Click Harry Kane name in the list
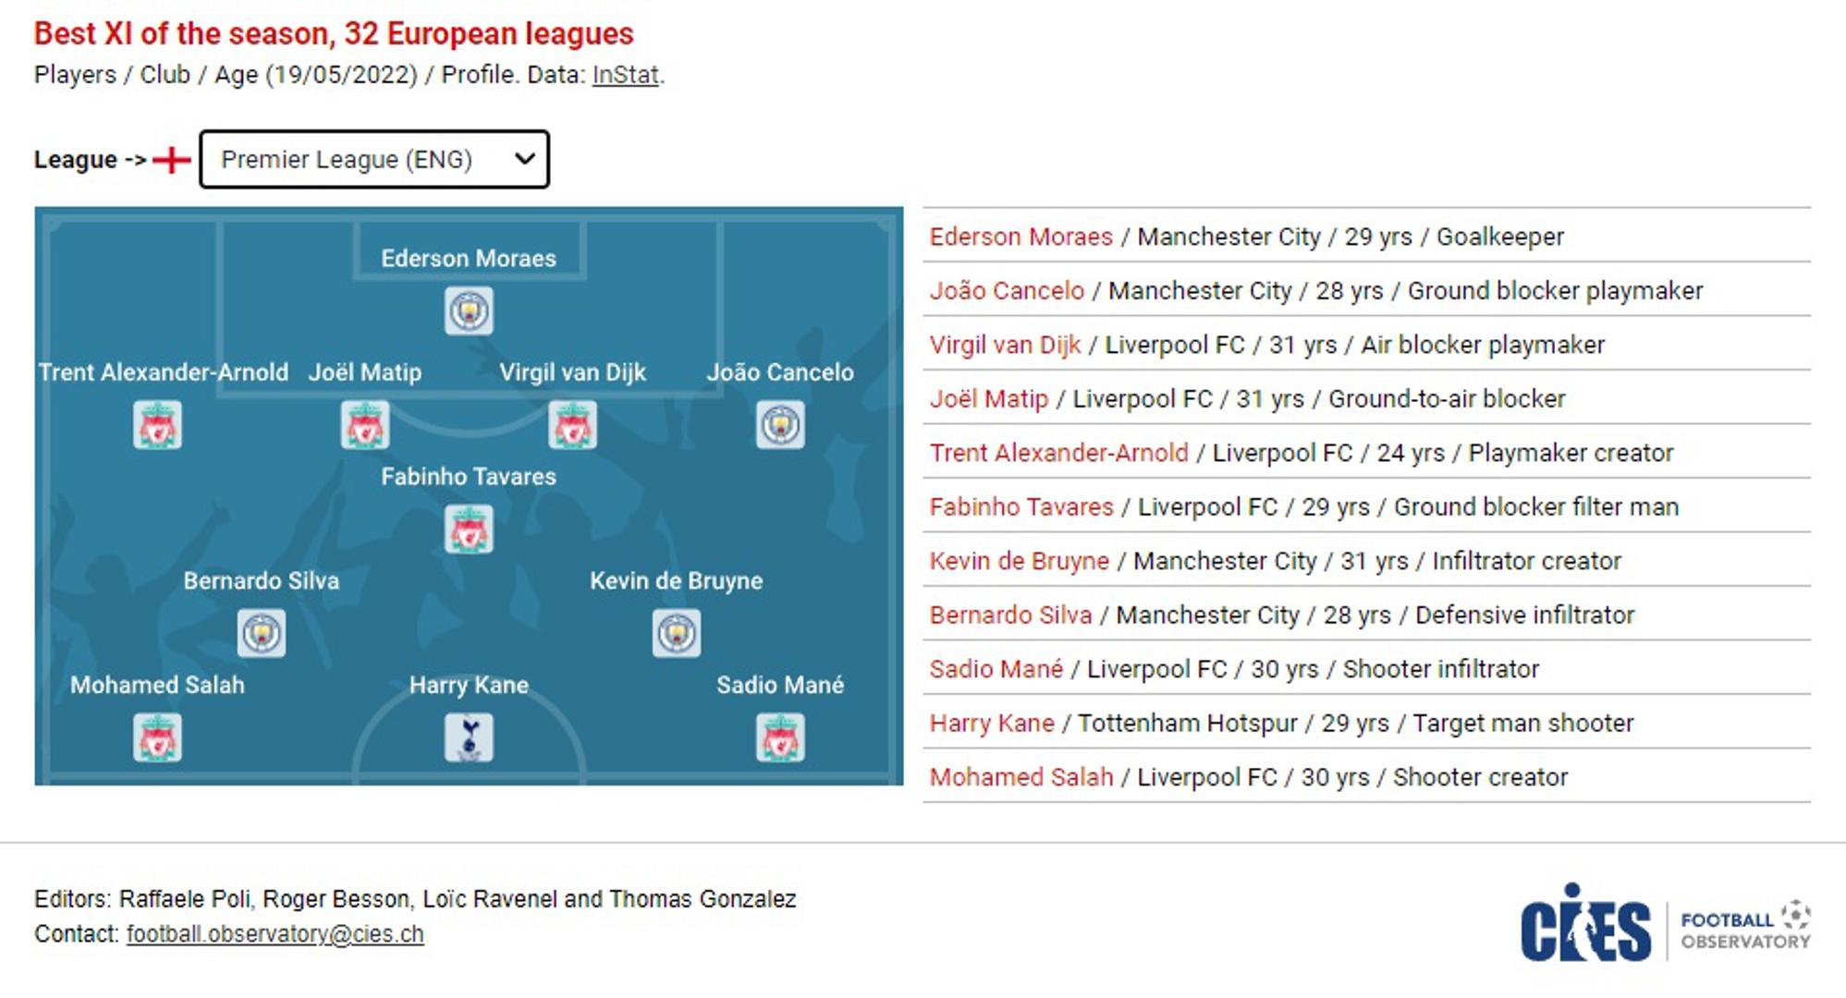 click(x=992, y=723)
